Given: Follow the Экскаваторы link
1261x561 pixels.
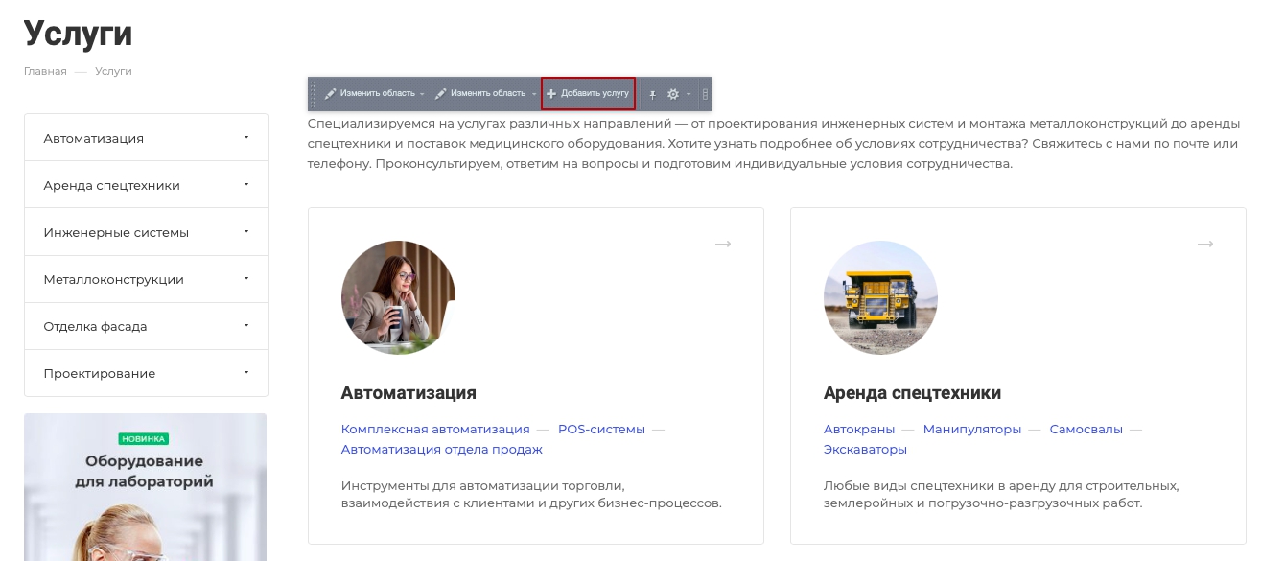Looking at the screenshot, I should coord(865,449).
